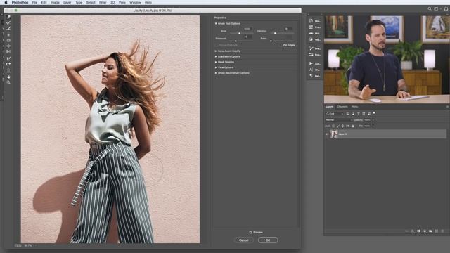Click the Layer 0 thumbnail

point(335,134)
